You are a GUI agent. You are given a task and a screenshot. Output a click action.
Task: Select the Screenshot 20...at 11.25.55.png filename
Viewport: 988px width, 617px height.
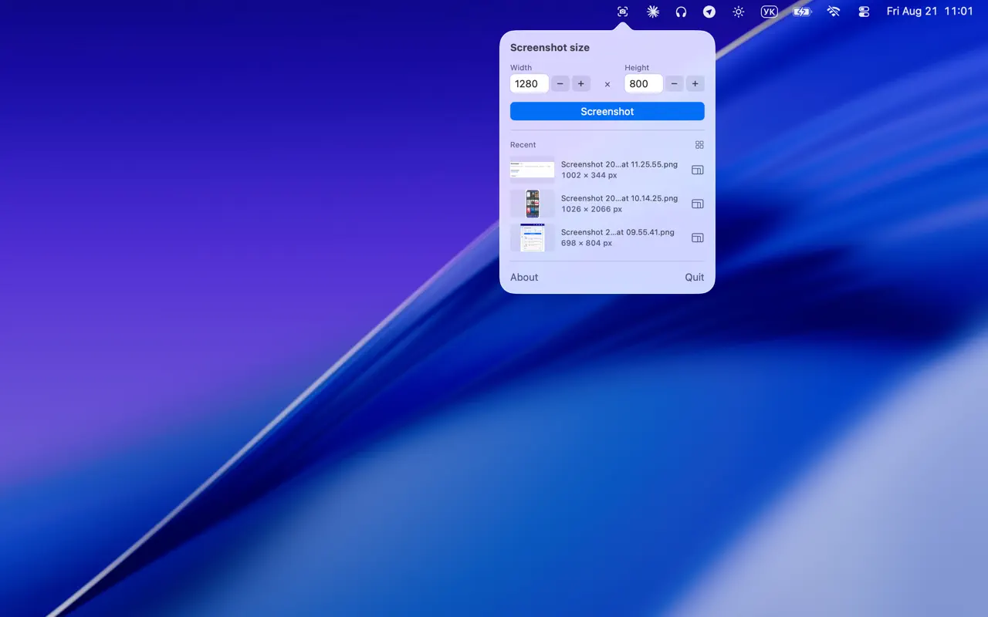tap(619, 164)
